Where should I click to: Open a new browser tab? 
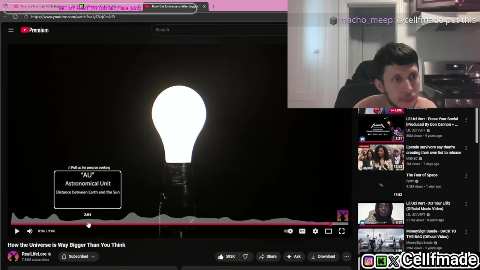pyautogui.click(x=213, y=6)
